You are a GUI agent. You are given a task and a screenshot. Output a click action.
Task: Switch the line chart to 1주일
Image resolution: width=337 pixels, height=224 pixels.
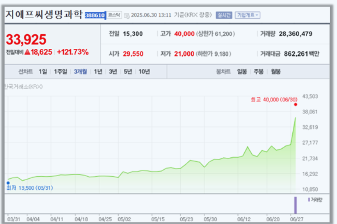point(60,72)
